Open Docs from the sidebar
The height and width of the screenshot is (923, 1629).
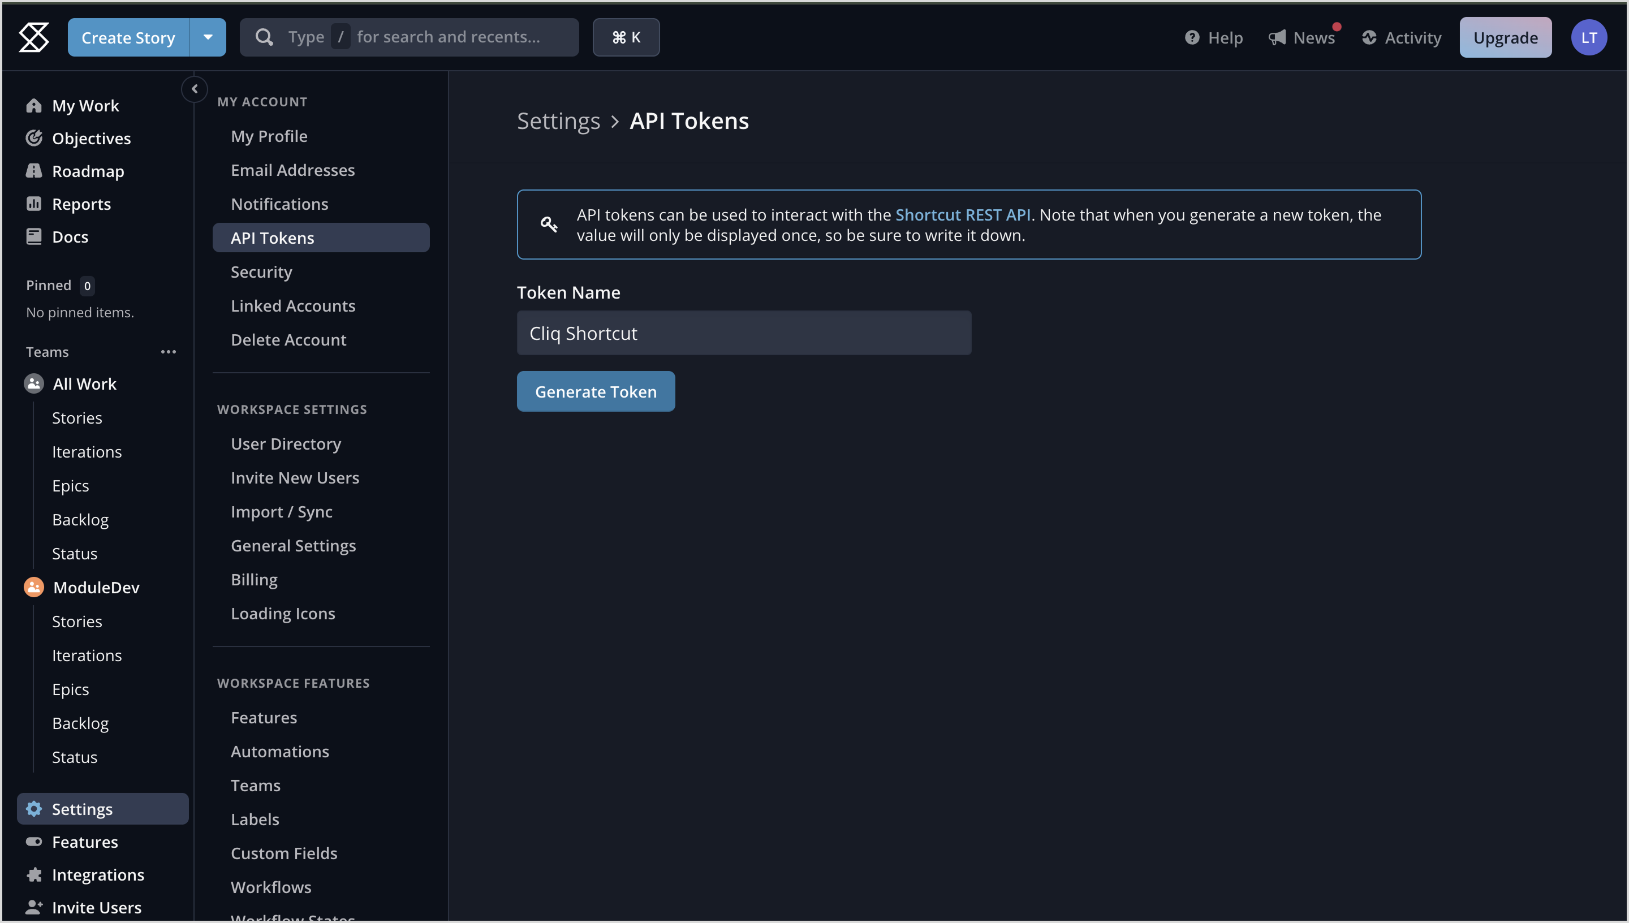pyautogui.click(x=70, y=236)
